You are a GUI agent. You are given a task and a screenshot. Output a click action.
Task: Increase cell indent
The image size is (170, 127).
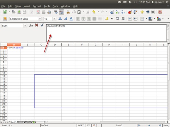click(x=135, y=19)
